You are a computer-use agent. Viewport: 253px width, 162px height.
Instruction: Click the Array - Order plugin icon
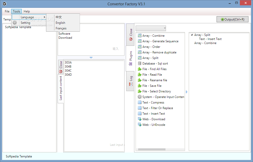(x=140, y=47)
